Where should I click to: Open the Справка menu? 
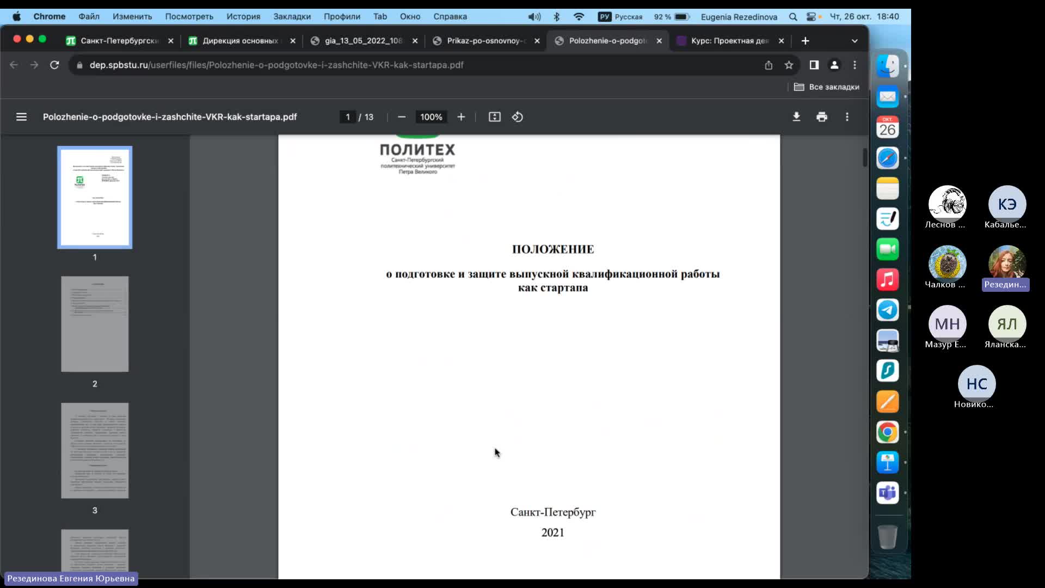click(450, 16)
